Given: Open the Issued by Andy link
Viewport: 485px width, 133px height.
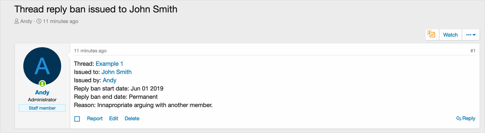Looking at the screenshot, I should 109,80.
